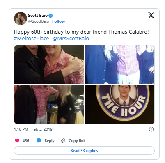Click the copy link chain icon
Viewport: 165px width, 163px height.
tap(63, 141)
